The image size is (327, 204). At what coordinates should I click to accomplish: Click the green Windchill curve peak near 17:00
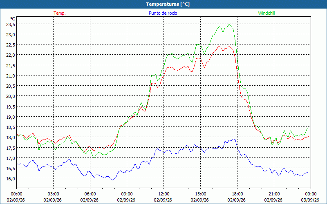coord(229,24)
